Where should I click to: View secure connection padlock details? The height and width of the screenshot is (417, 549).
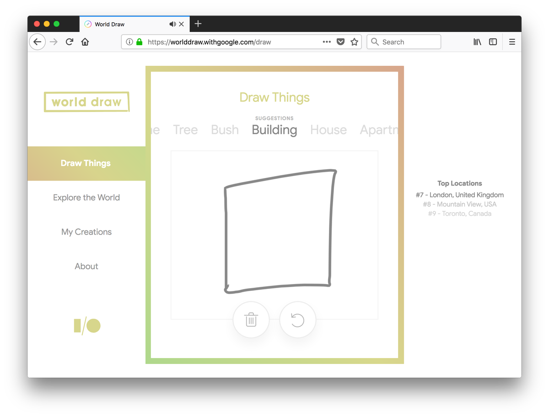pyautogui.click(x=140, y=42)
